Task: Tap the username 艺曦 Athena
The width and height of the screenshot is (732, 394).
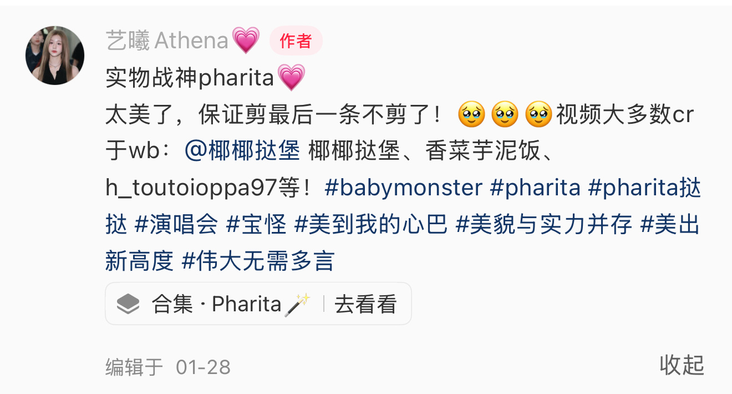Action: tap(167, 41)
